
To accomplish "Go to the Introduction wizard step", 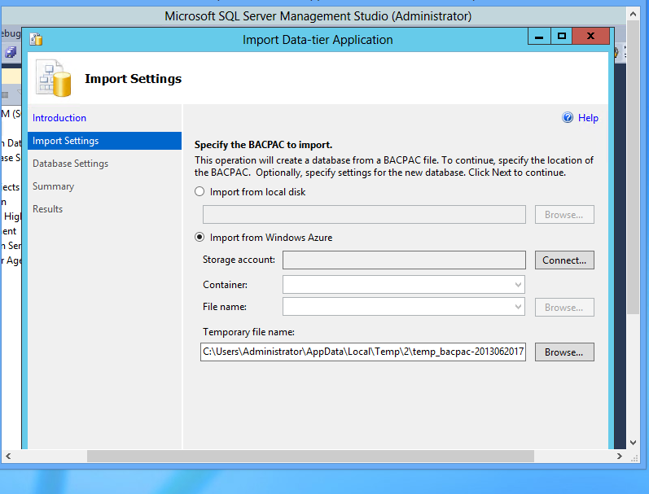I will tap(59, 118).
